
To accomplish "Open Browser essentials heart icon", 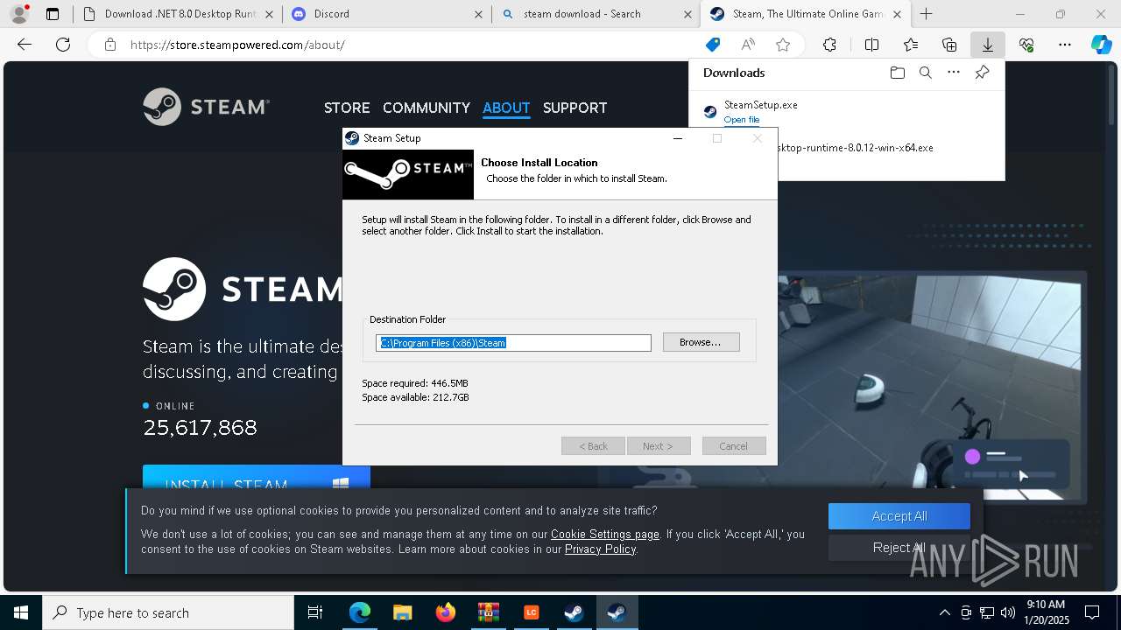I will [1026, 45].
